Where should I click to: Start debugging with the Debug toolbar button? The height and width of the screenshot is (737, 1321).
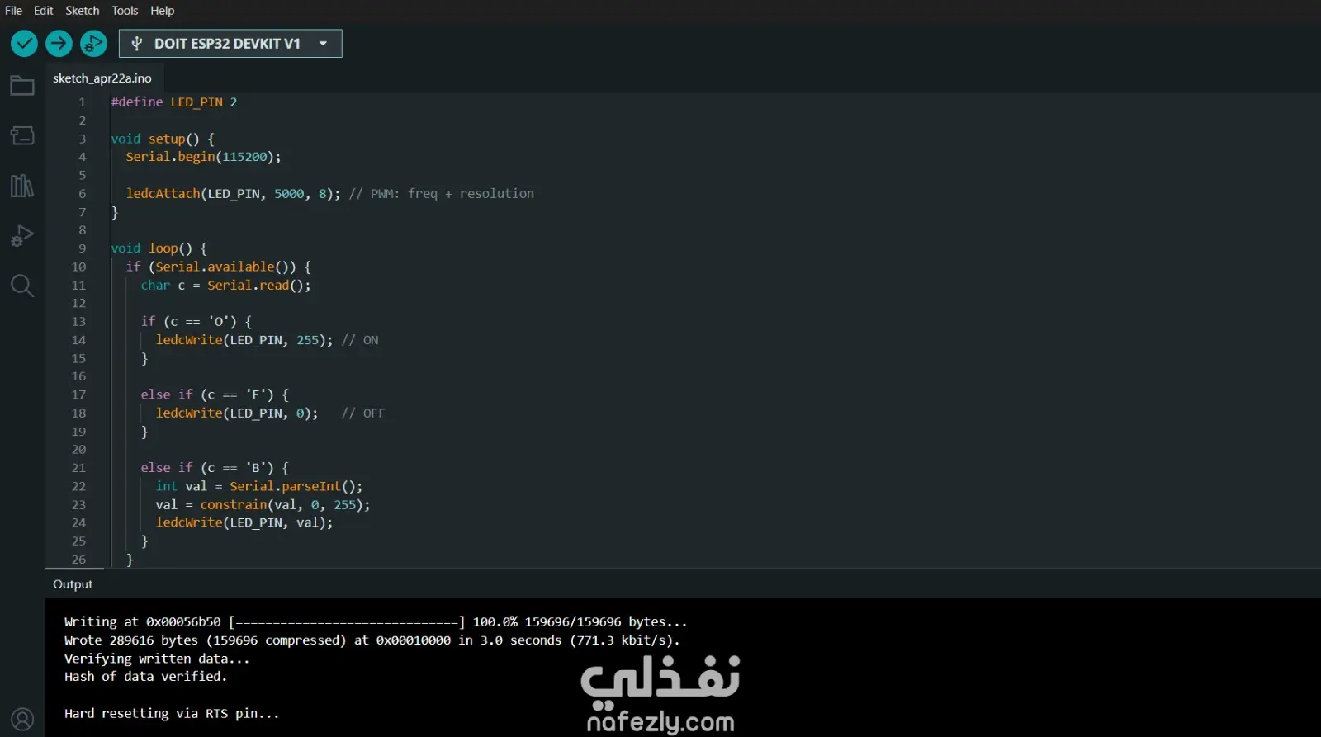click(93, 43)
